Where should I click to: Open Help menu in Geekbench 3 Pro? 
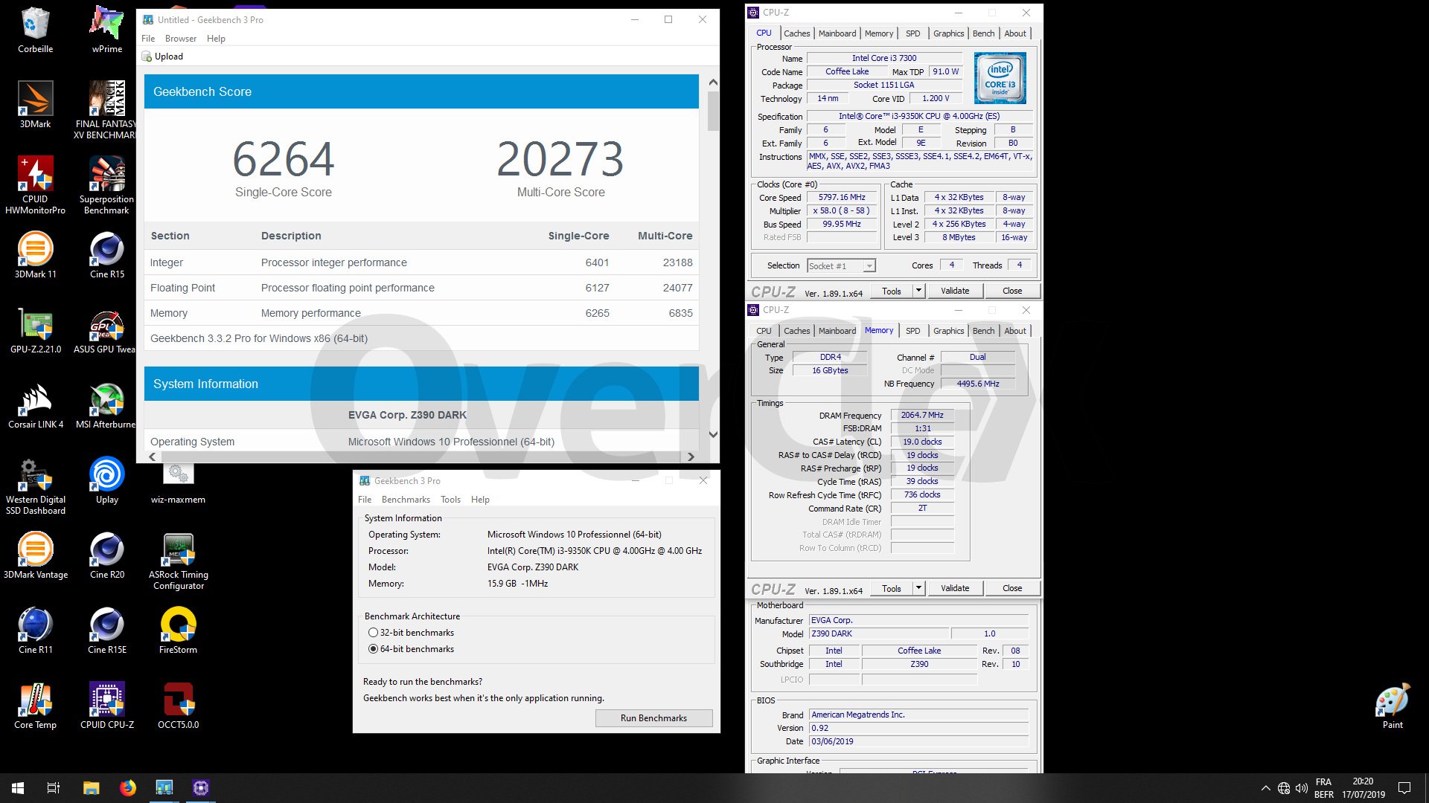(480, 500)
